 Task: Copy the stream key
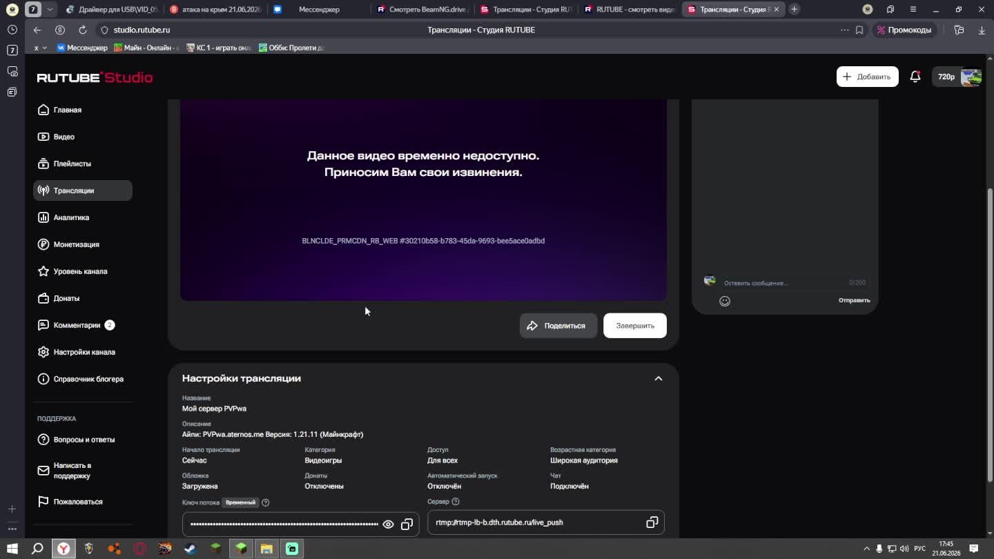(x=407, y=524)
